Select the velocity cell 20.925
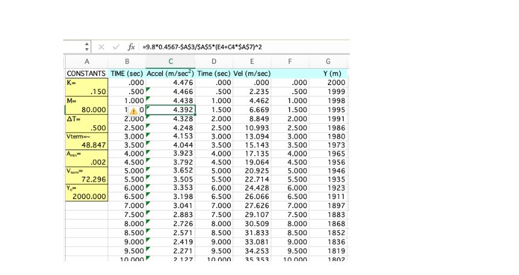This screenshot has width=519, height=275. click(x=252, y=171)
